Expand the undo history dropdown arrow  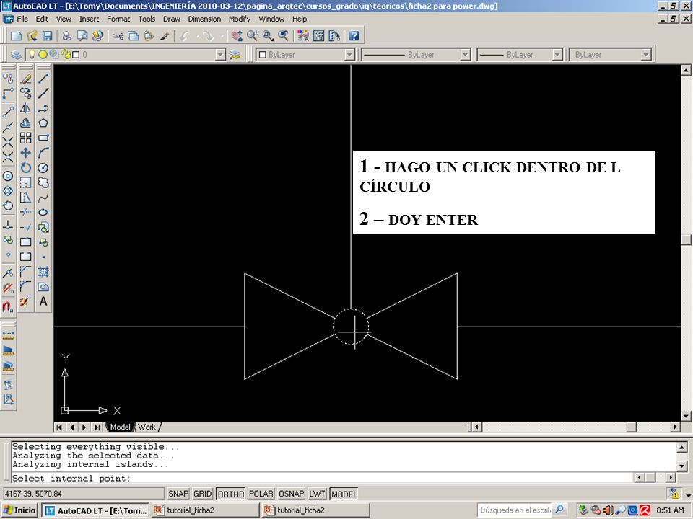pyautogui.click(x=197, y=36)
